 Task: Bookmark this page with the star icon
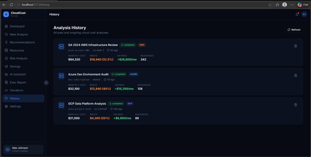[270, 5]
